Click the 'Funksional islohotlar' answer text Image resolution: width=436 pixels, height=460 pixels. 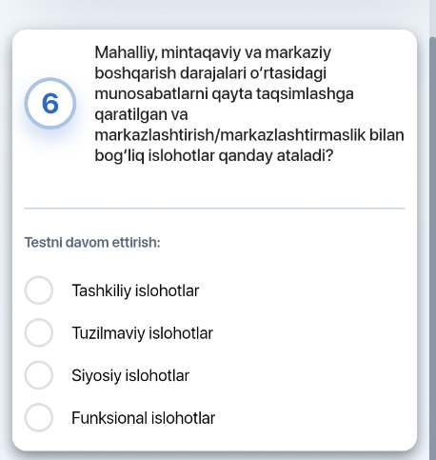(144, 418)
